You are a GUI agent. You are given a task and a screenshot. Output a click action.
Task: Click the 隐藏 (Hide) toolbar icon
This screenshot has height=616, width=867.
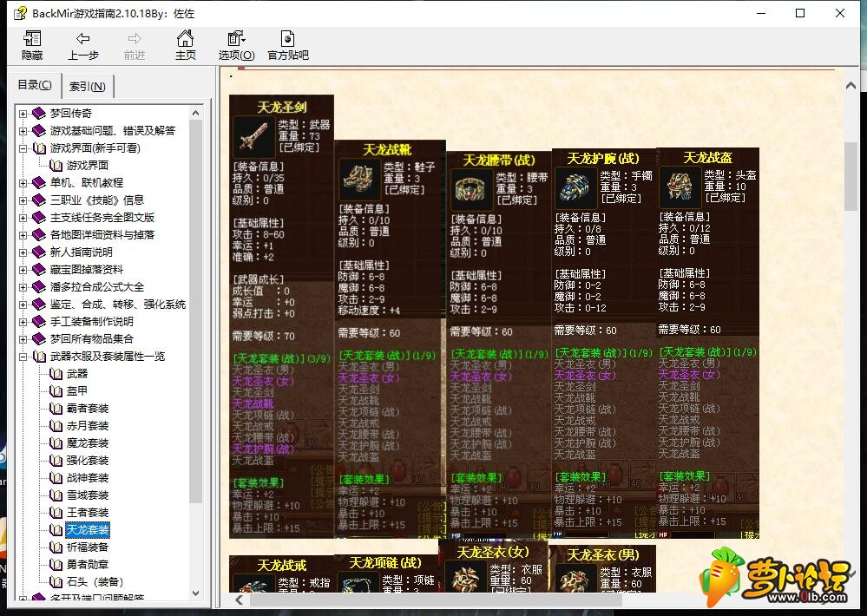point(32,38)
